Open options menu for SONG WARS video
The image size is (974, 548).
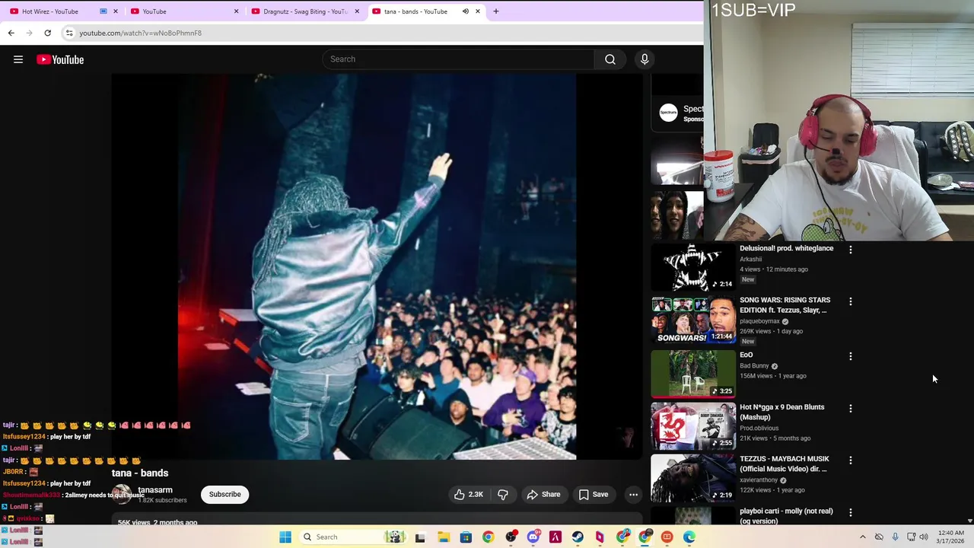[x=851, y=301]
